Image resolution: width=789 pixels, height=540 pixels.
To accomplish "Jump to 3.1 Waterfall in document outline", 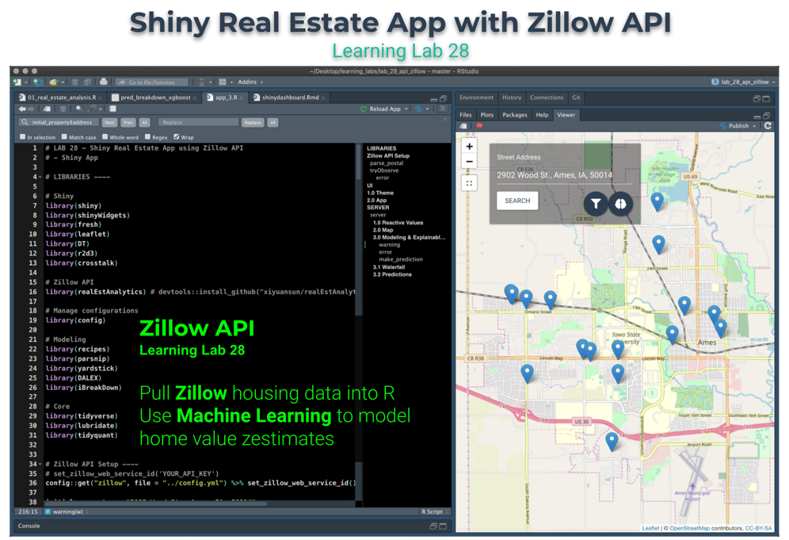I will point(388,267).
